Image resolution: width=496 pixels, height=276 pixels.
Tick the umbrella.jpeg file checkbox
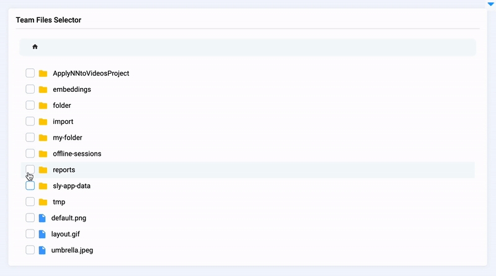pos(30,250)
